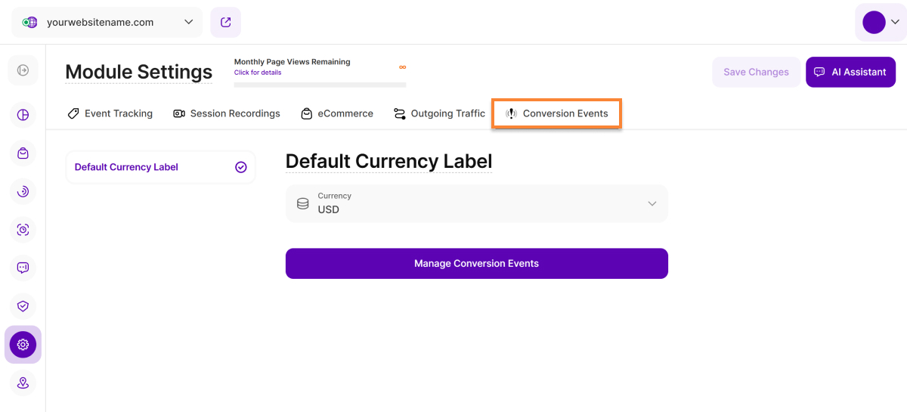907x412 pixels.
Task: Expand the sidebar with arrow icon
Action: coord(23,70)
